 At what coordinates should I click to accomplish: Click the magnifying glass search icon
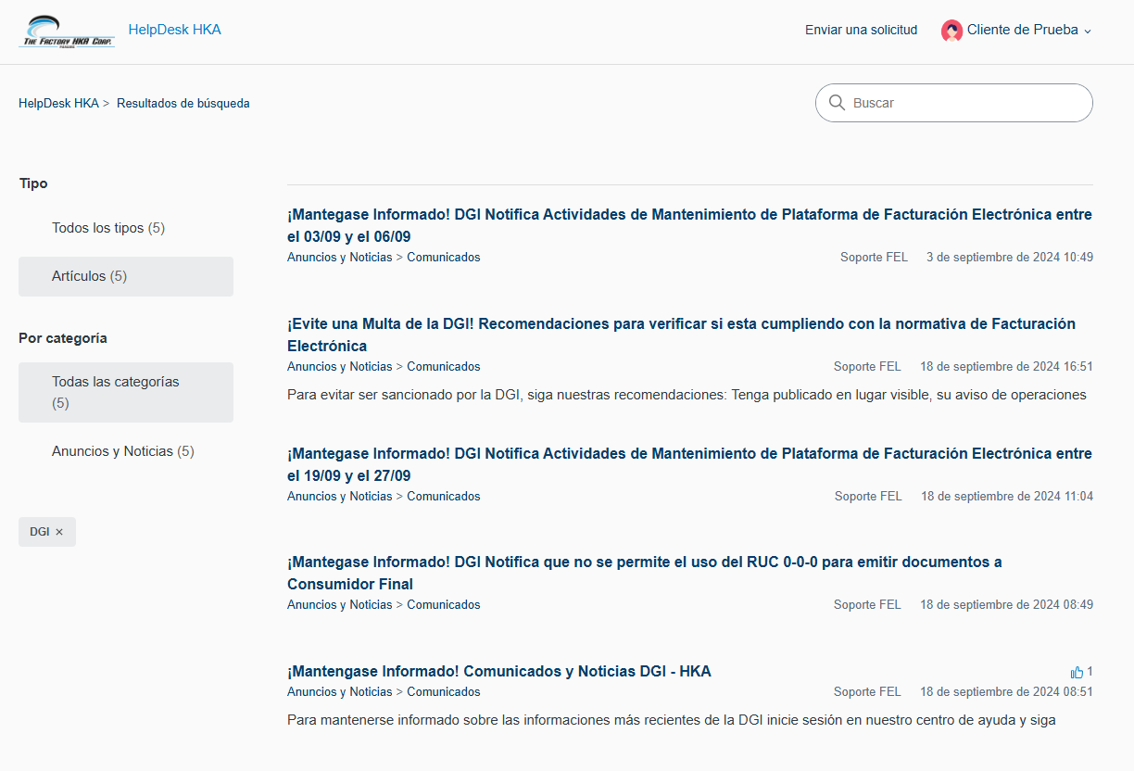[837, 103]
